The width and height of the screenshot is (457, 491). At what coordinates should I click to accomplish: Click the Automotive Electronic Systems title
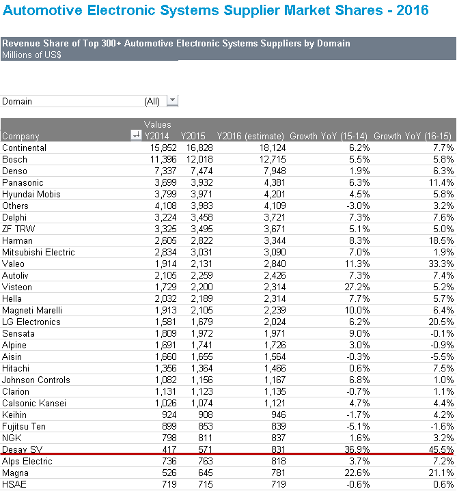(x=215, y=10)
